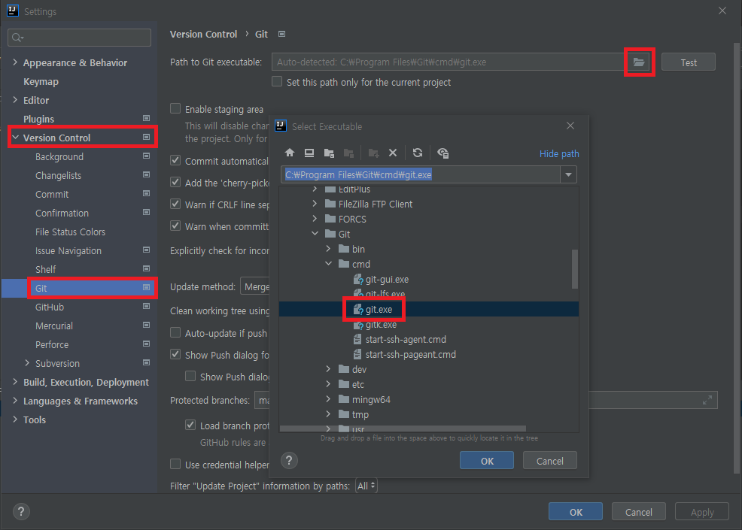Click project-level settings icon next to Git title

282,34
